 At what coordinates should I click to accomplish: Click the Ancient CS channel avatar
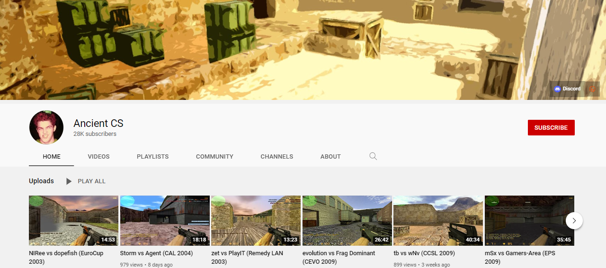click(x=46, y=127)
